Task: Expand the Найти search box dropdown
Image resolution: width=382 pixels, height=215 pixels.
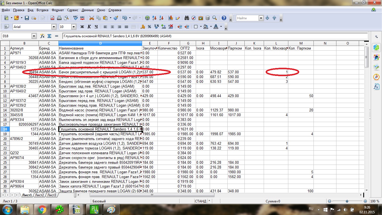Action: click(x=261, y=18)
